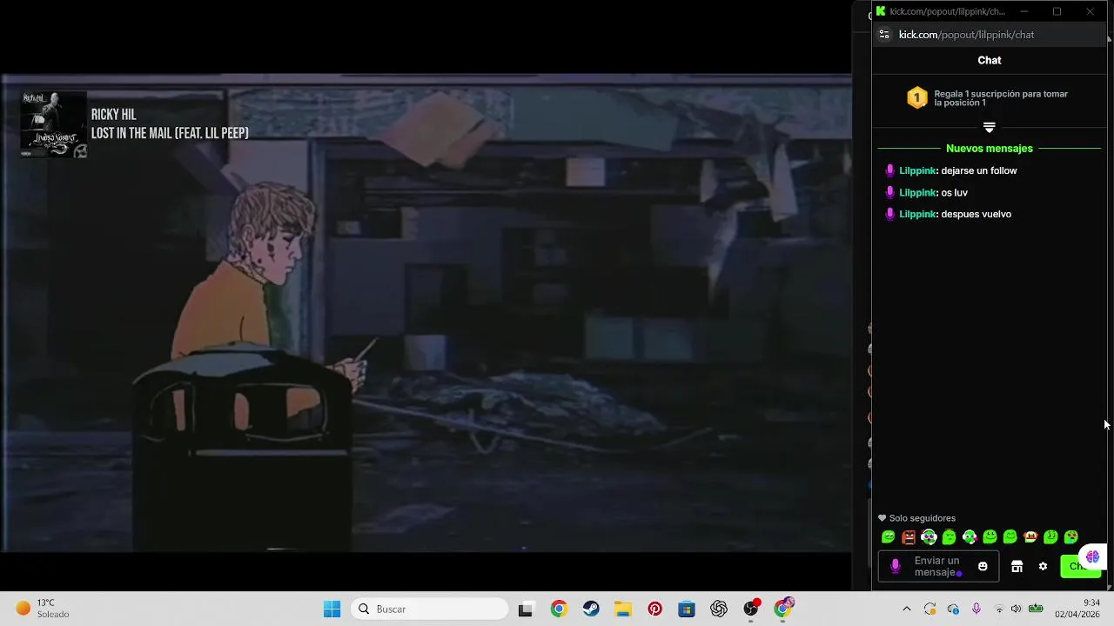Open Steam from the taskbar
This screenshot has width=1114, height=626.
[591, 609]
